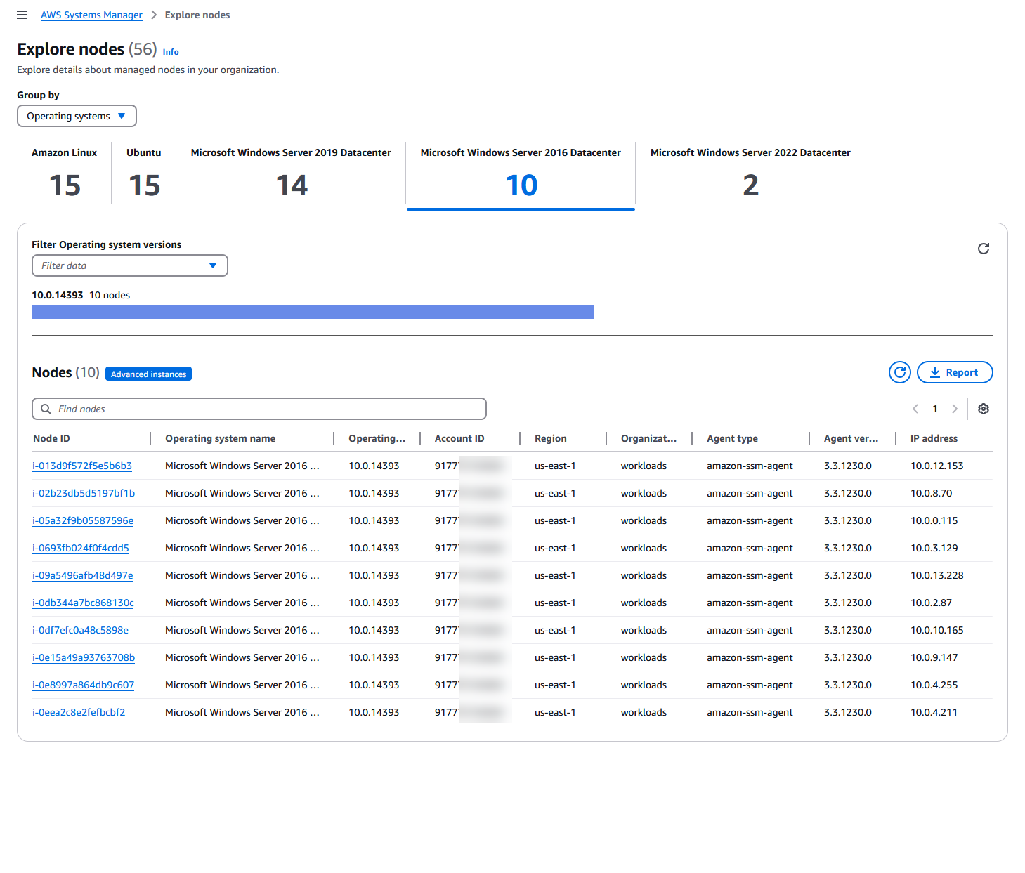The width and height of the screenshot is (1025, 873).
Task: Go to previous page of nodes
Action: tap(915, 409)
